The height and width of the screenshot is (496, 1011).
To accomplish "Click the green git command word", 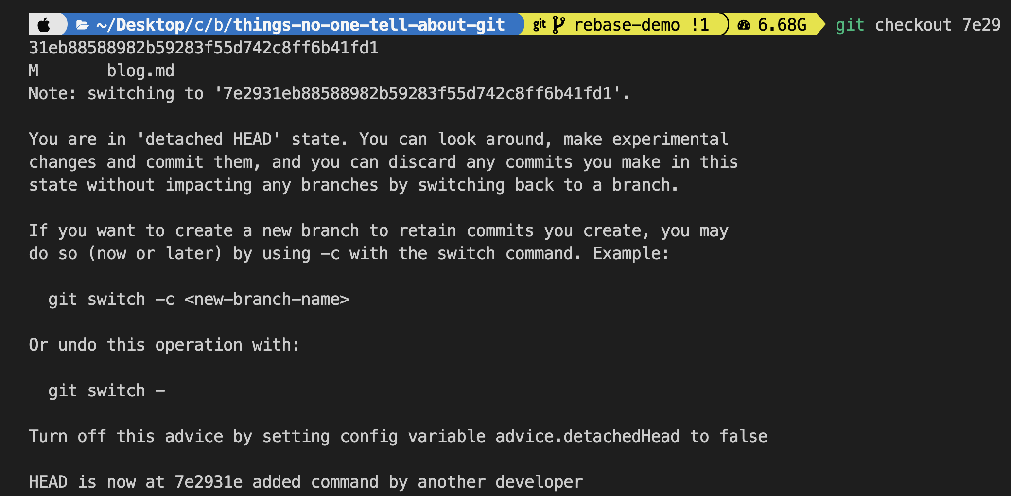I will click(850, 25).
